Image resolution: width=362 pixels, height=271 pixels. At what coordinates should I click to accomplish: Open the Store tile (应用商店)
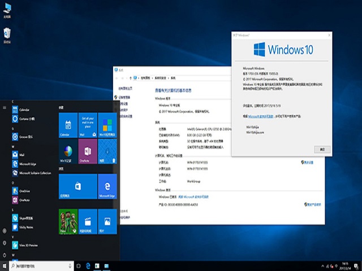pyautogui.click(x=77, y=186)
